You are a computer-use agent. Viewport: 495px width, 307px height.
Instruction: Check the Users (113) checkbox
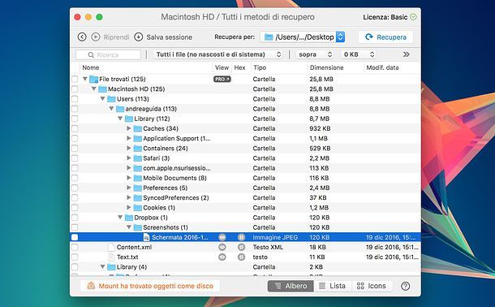pyautogui.click(x=75, y=99)
